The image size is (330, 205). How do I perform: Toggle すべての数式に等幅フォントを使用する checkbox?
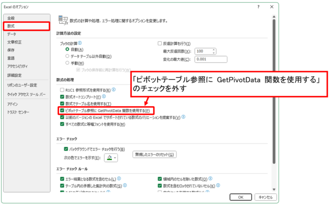coord(62,124)
